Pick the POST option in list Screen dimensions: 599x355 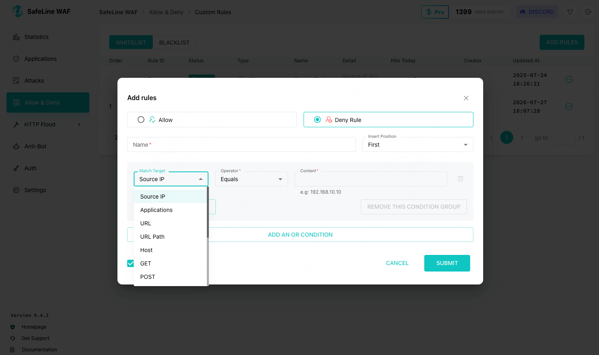coord(170,277)
